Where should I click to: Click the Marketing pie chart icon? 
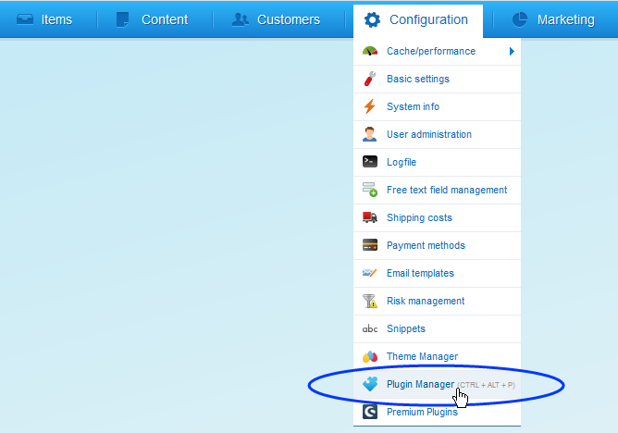[519, 19]
